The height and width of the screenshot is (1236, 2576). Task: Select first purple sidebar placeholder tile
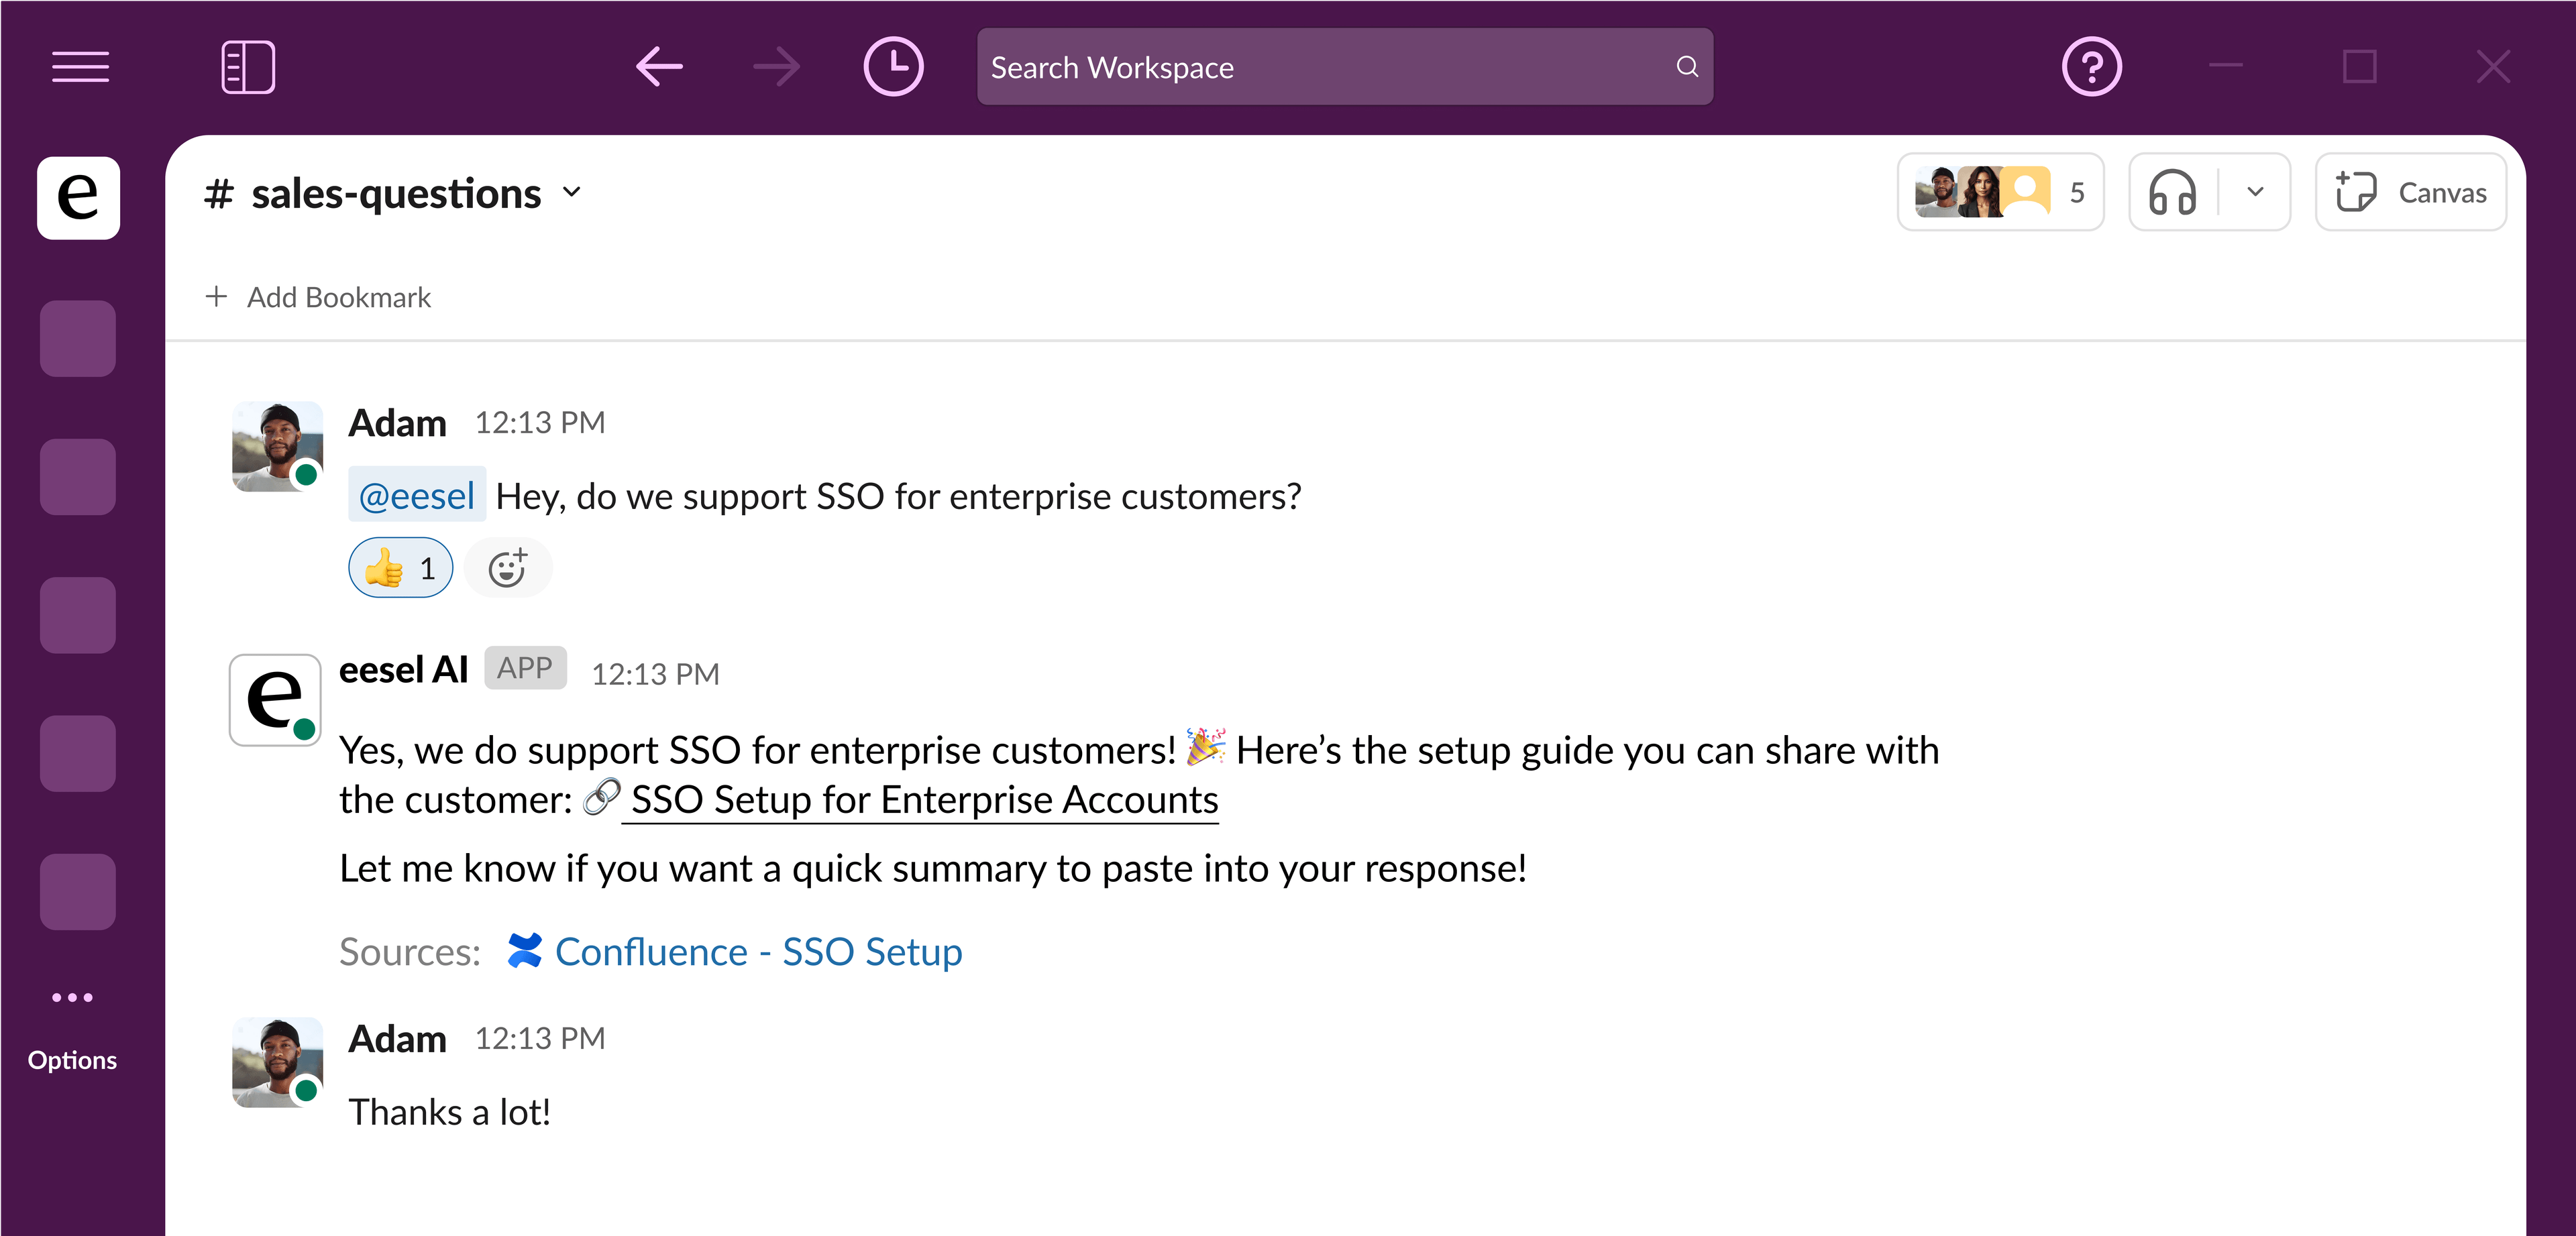(x=78, y=338)
